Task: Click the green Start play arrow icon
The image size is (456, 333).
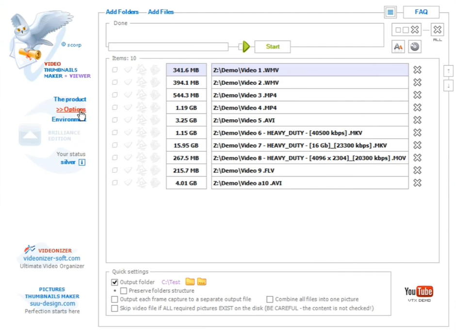Action: (x=246, y=47)
